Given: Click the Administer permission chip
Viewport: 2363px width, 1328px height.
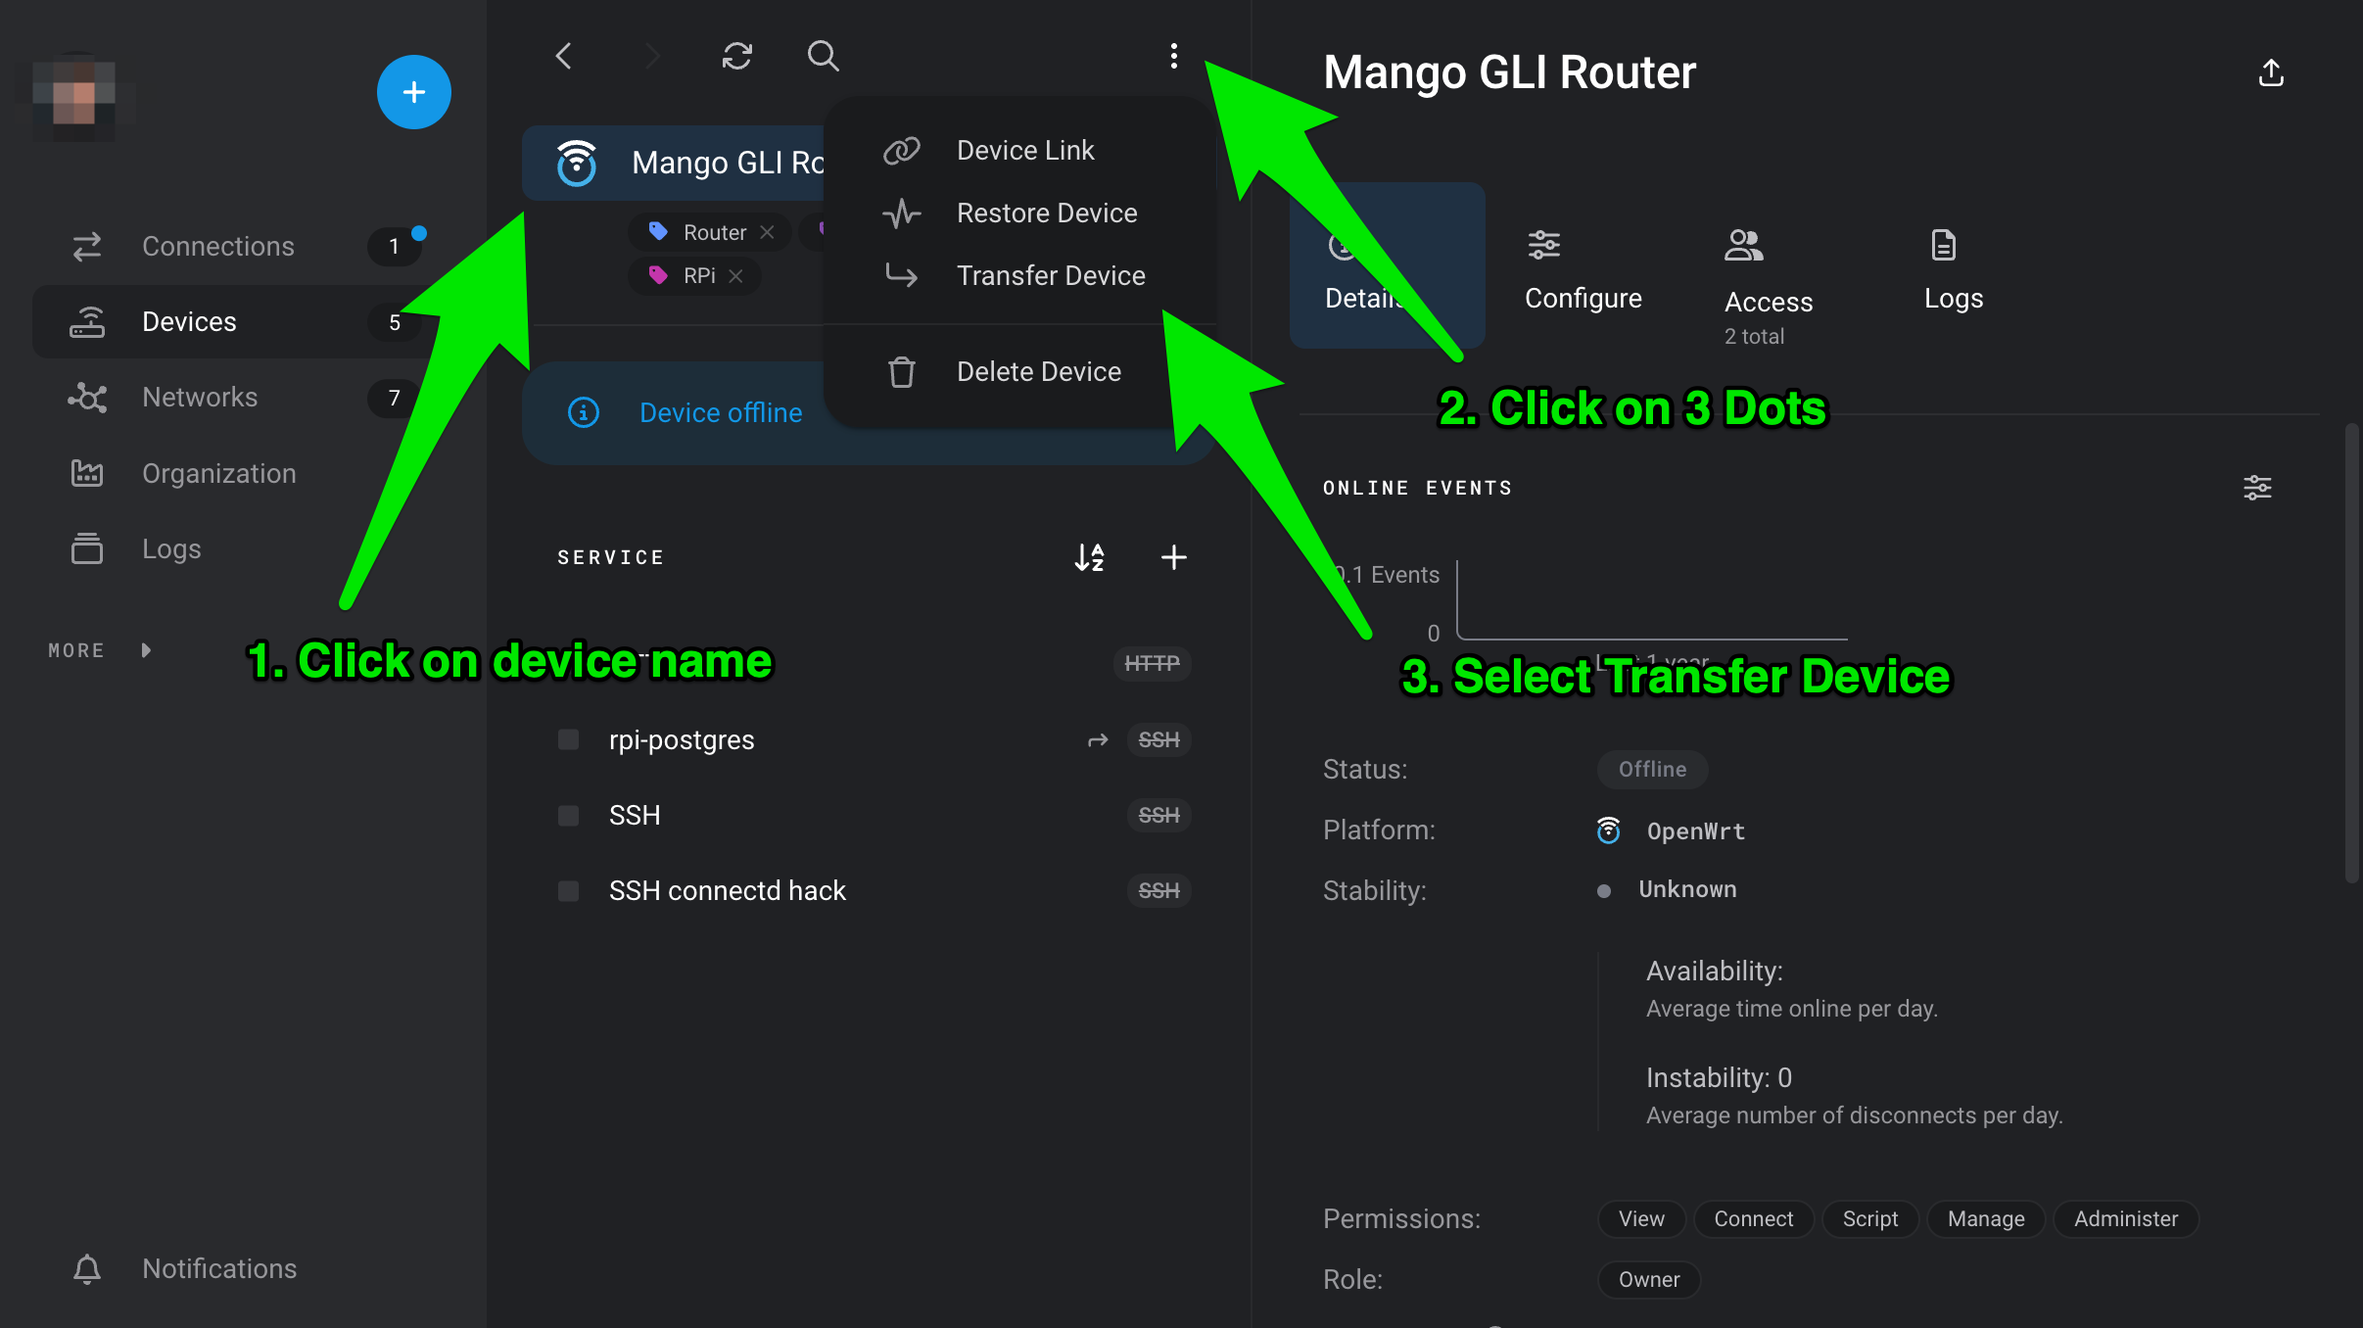Looking at the screenshot, I should click(2125, 1218).
